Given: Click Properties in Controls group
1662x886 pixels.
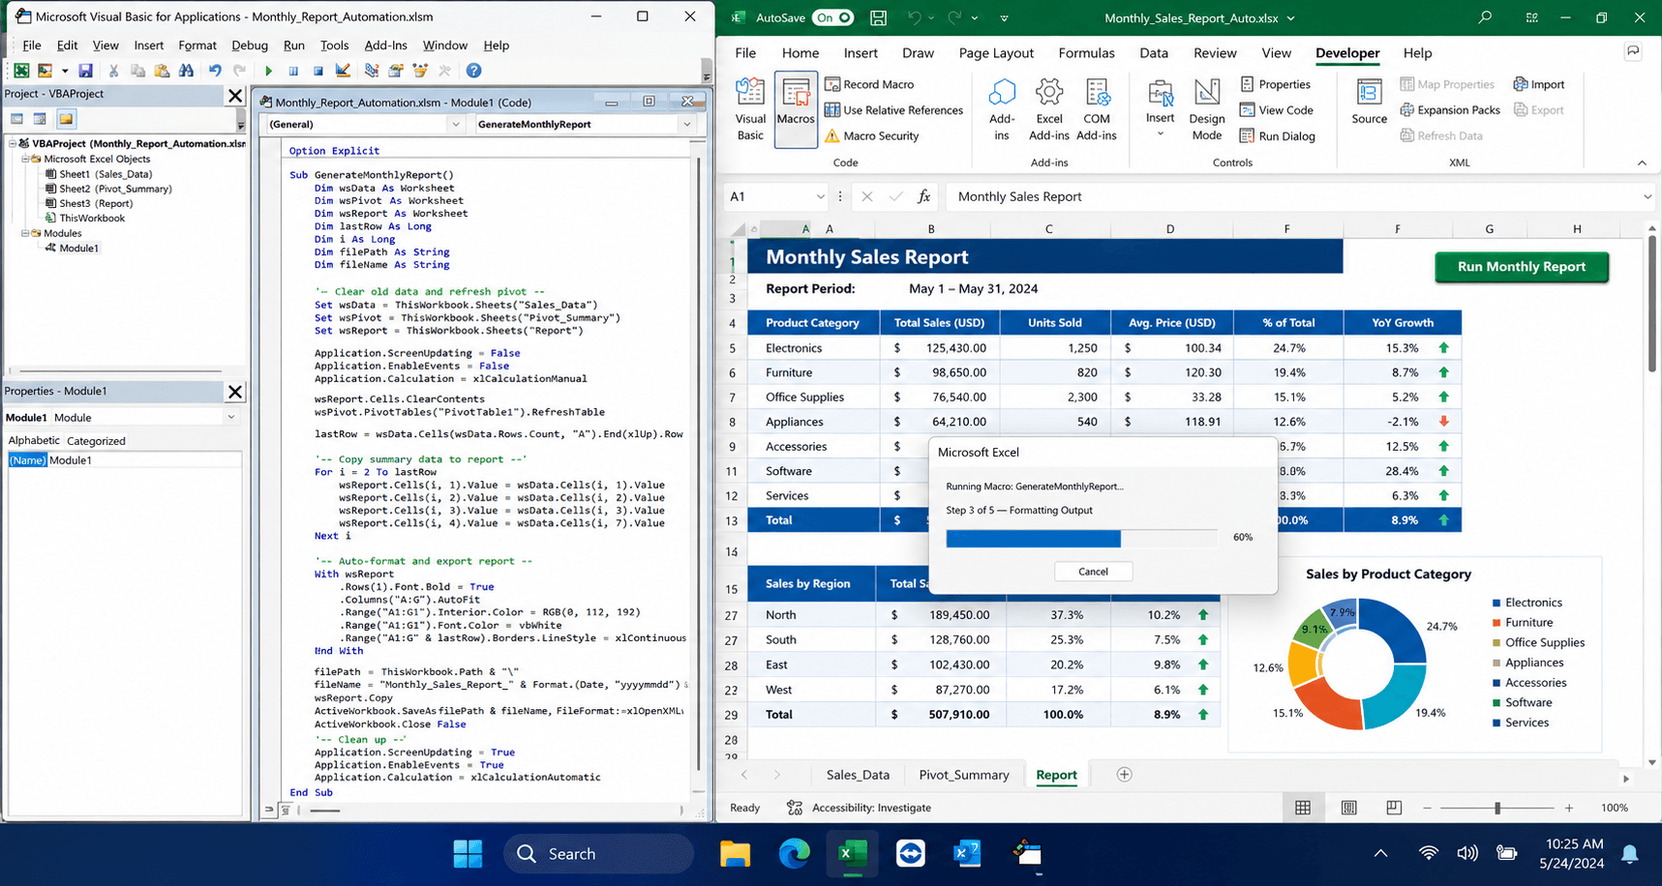Looking at the screenshot, I should [1275, 84].
